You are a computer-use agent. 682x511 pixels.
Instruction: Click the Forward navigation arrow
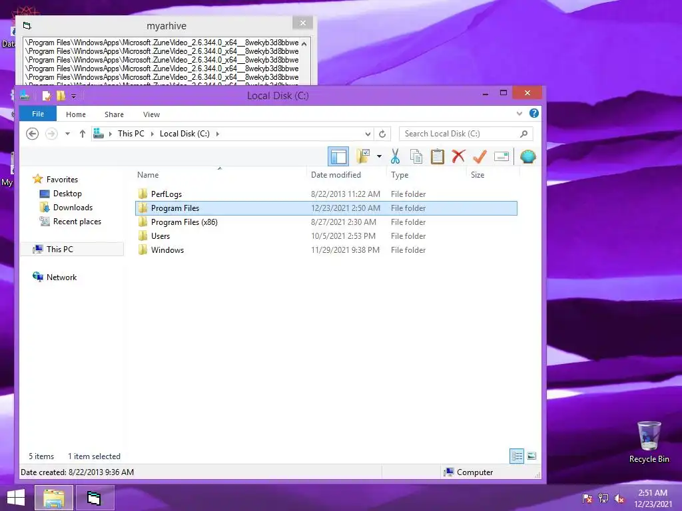coord(51,133)
